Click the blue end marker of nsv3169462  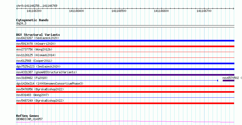point(218,81)
